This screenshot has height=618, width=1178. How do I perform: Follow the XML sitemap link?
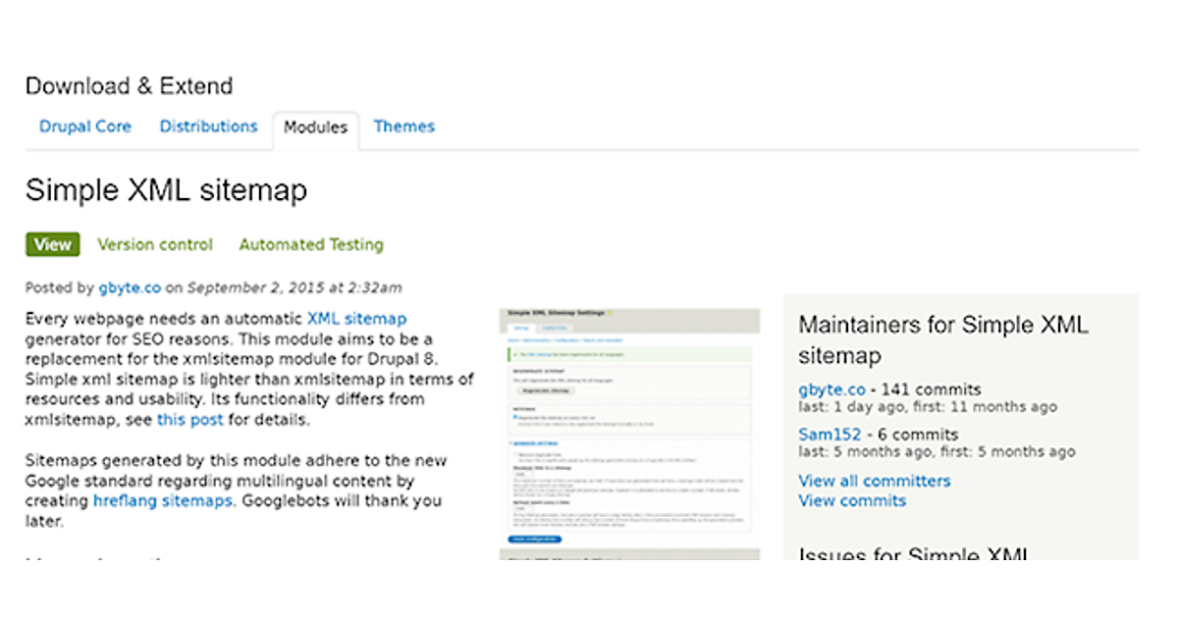[356, 319]
